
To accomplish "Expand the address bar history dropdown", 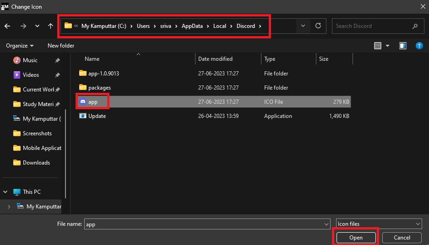I will click(x=303, y=26).
